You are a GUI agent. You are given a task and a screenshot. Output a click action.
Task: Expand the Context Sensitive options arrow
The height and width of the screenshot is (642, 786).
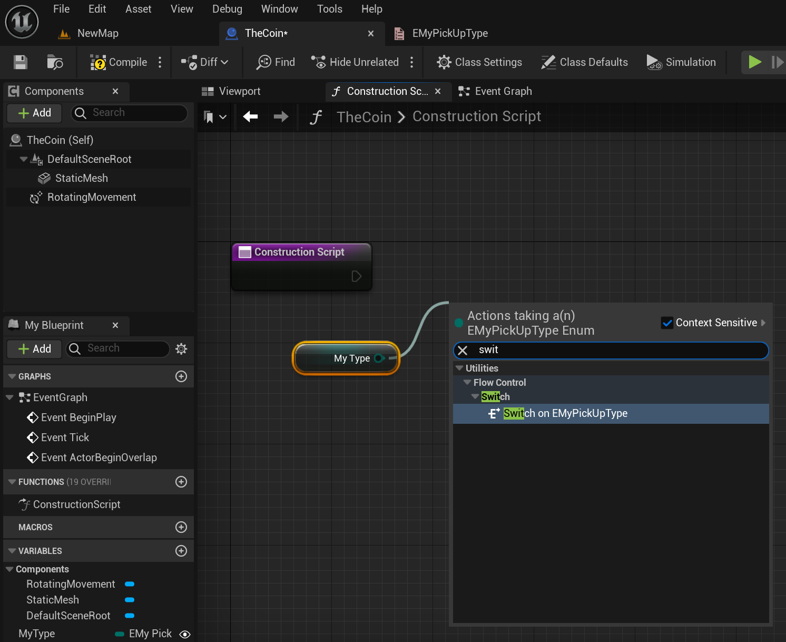tap(763, 323)
